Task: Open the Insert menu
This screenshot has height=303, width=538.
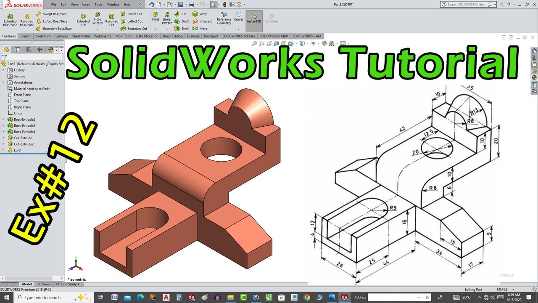Action: pyautogui.click(x=86, y=4)
